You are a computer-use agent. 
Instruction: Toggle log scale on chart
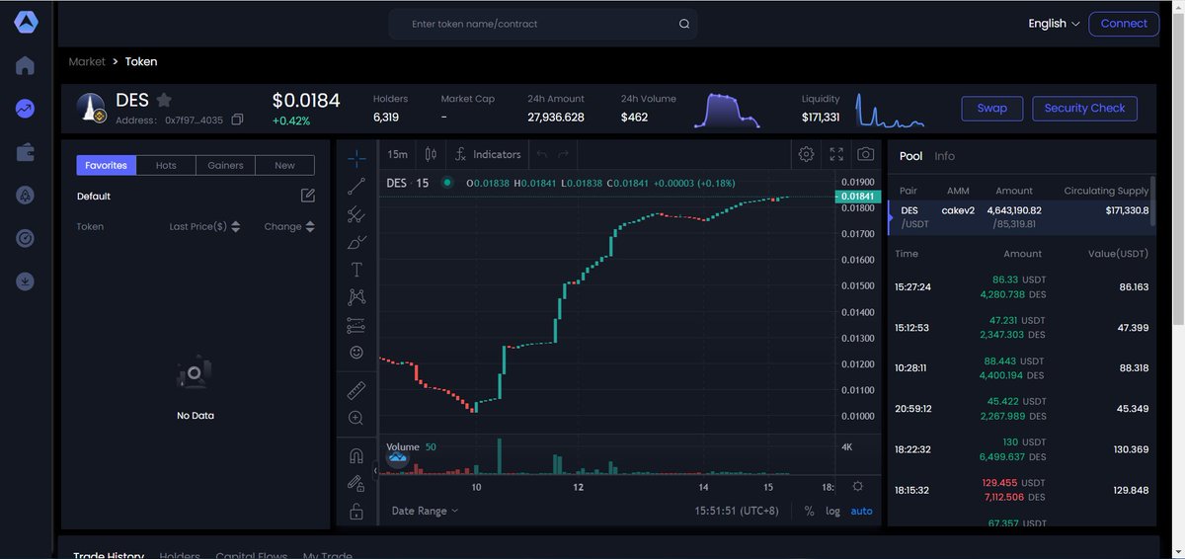833,511
